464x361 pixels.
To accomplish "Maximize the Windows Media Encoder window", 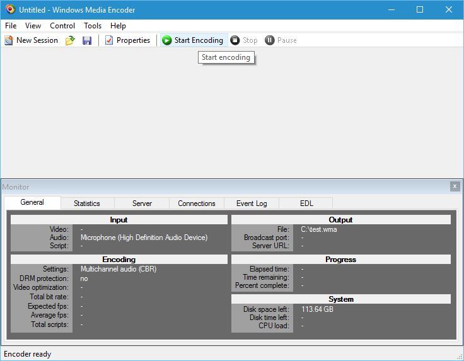I will pyautogui.click(x=420, y=9).
